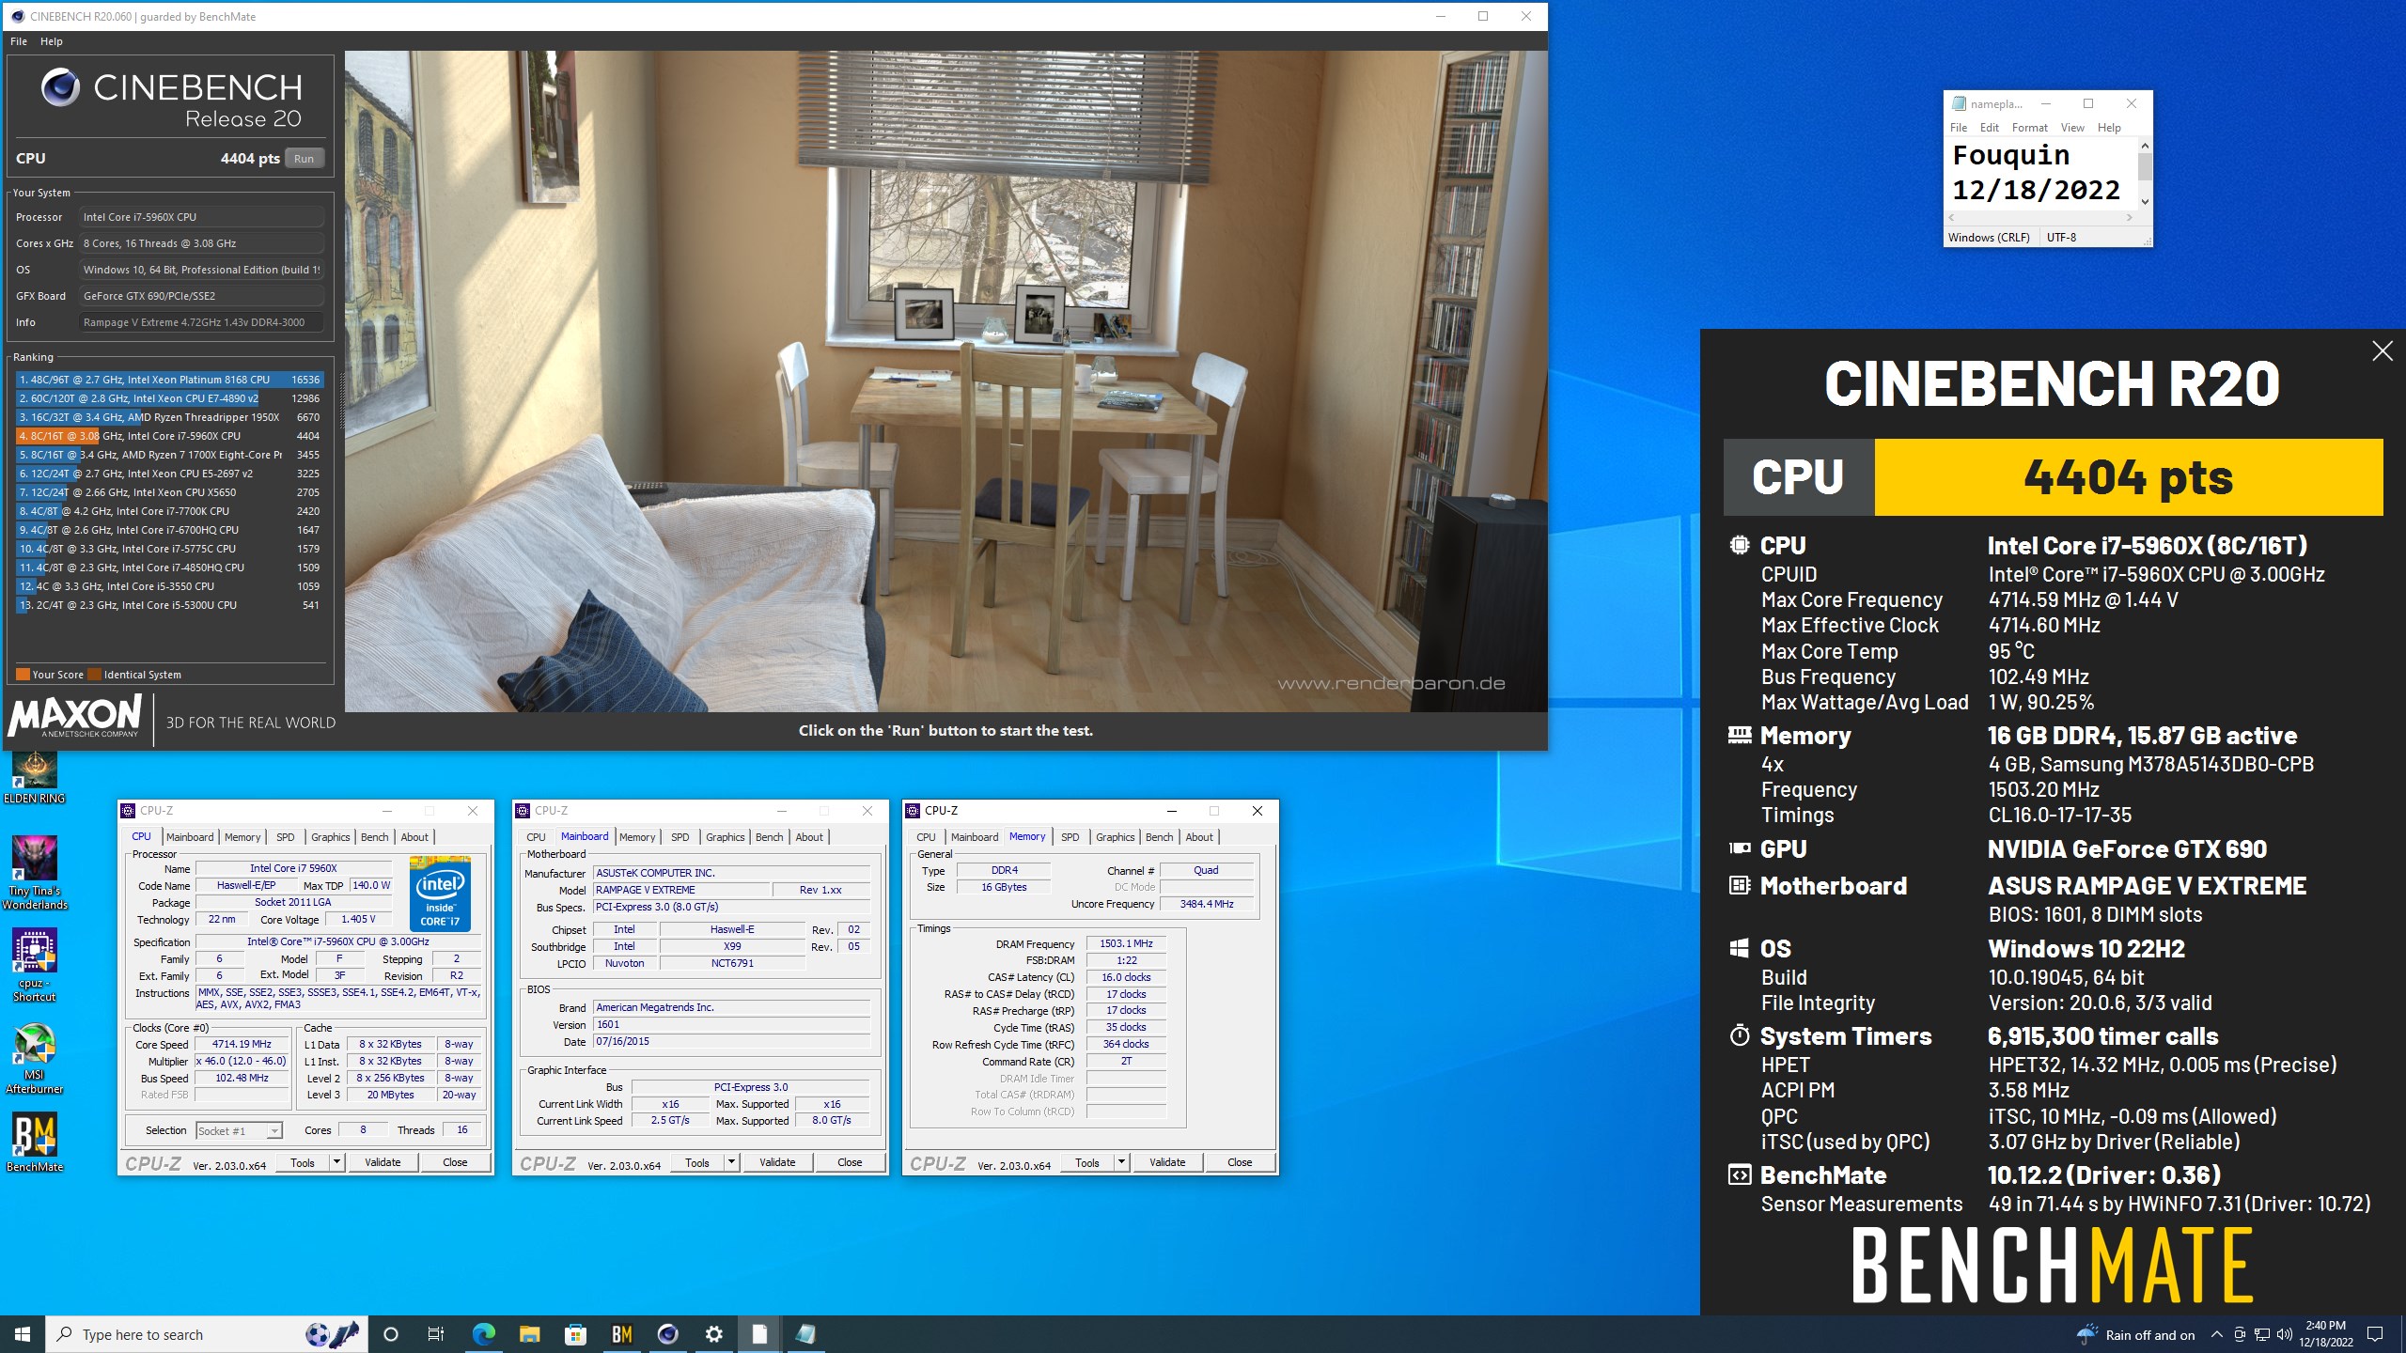Open Tools dropdown arrow in CPU-Z Memory window
2406x1353 pixels.
[1121, 1162]
